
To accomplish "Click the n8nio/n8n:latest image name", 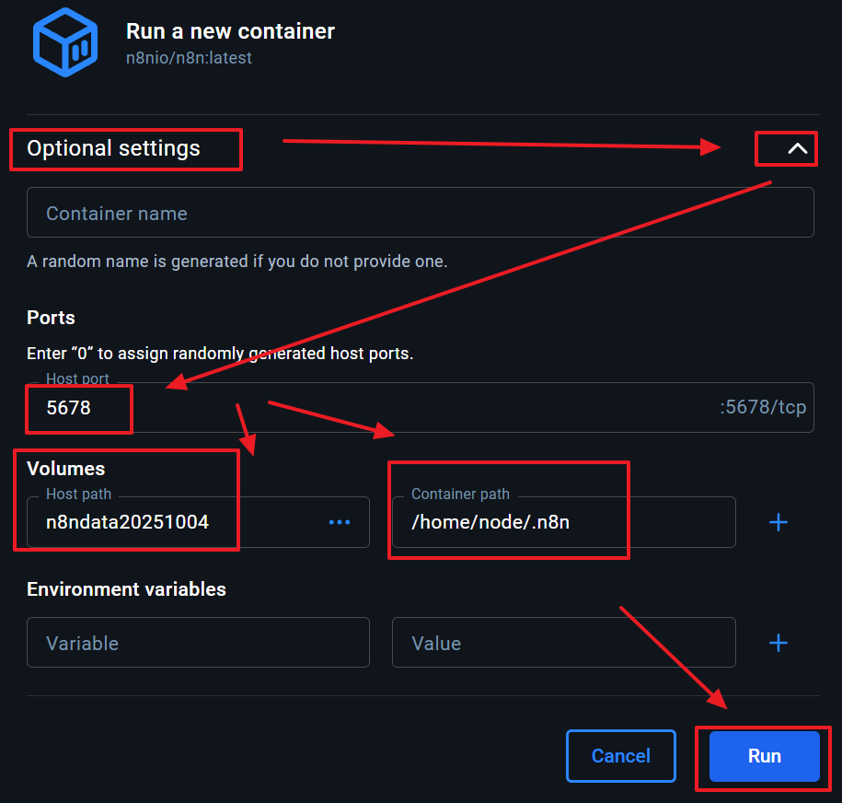I will (x=189, y=58).
